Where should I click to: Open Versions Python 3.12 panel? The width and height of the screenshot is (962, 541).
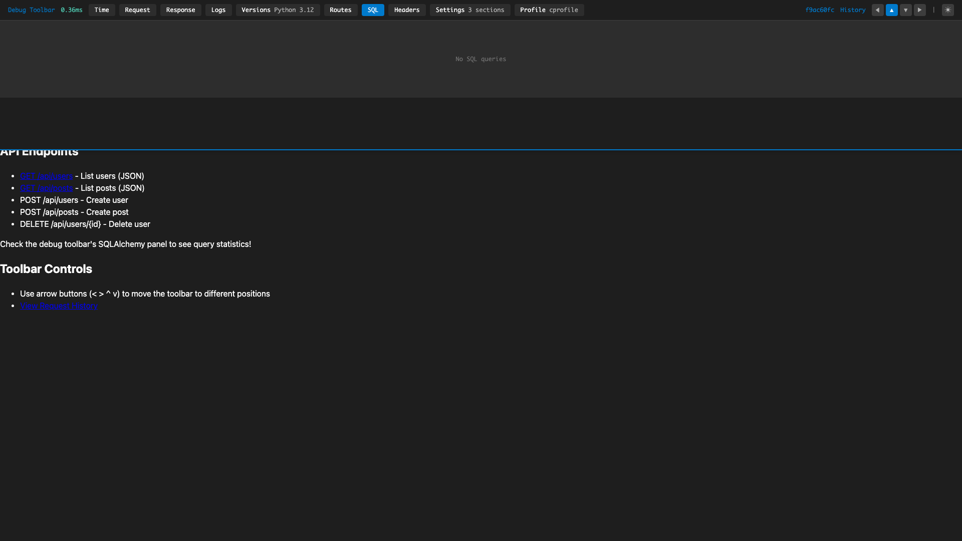pos(278,10)
